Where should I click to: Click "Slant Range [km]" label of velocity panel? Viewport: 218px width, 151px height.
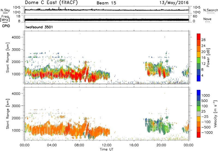tap(8, 114)
